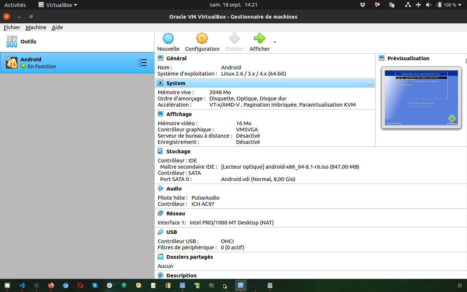This screenshot has width=467, height=292.
Task: Click the Nouvelle (new machine) toolbar icon
Action: click(x=168, y=38)
